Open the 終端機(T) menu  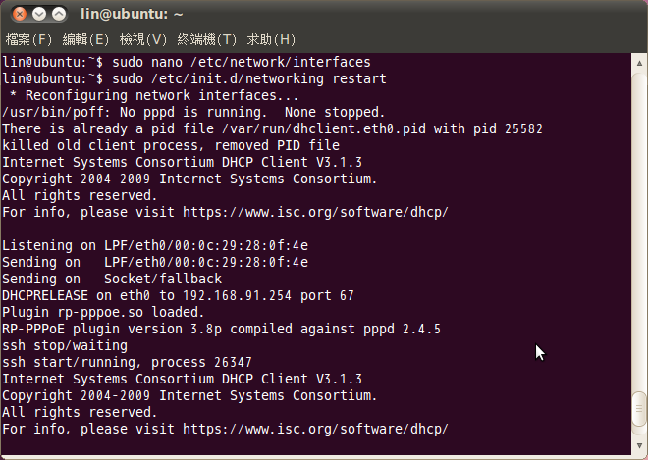coord(207,40)
